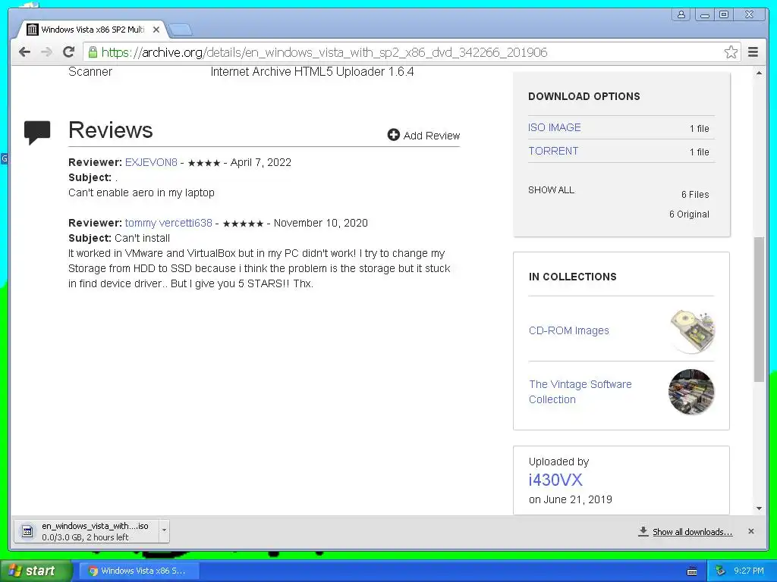This screenshot has width=777, height=582.
Task: Select the Chrome taskbar button Windows Vista x86
Action: [140, 571]
